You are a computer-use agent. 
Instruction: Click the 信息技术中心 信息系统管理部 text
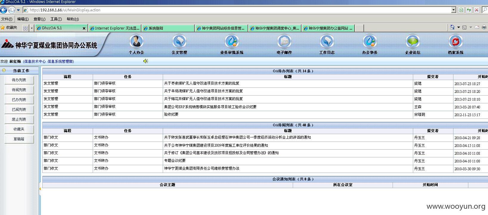point(48,62)
